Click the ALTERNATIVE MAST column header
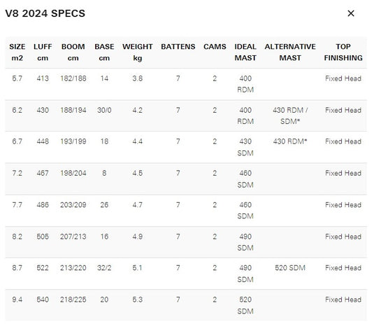This screenshot has height=324, width=374. 290,52
